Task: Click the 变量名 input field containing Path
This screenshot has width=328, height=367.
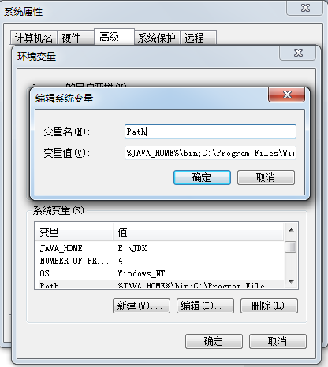Action: coord(211,132)
